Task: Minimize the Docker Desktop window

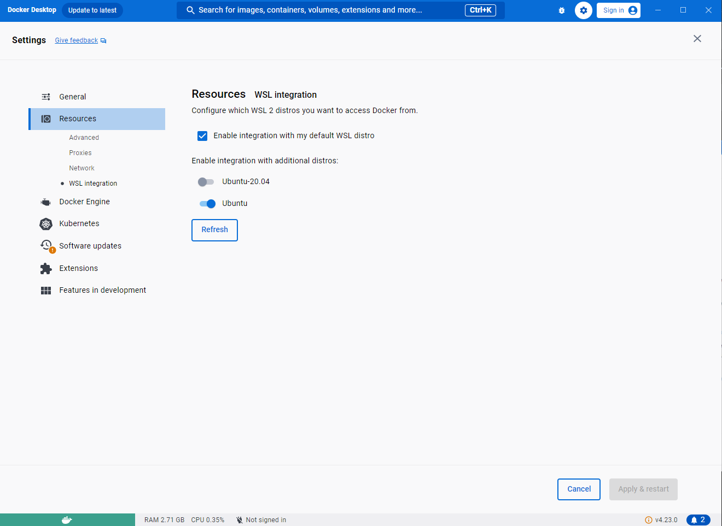Action: (658, 10)
